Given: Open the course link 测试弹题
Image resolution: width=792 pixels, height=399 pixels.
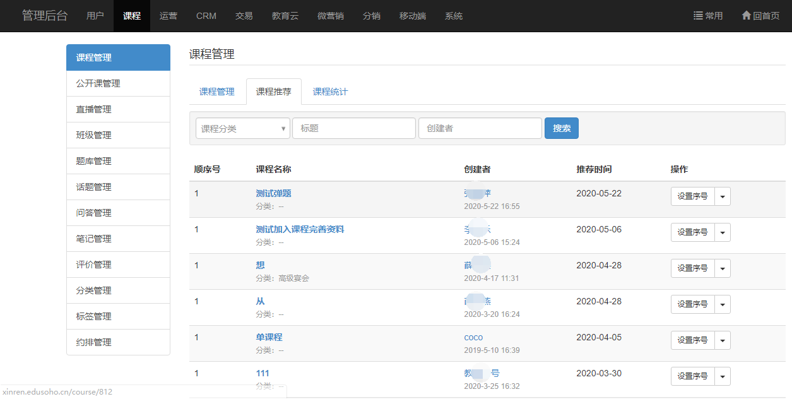Looking at the screenshot, I should tap(273, 194).
